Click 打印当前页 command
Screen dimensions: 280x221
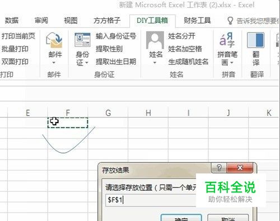[18, 36]
